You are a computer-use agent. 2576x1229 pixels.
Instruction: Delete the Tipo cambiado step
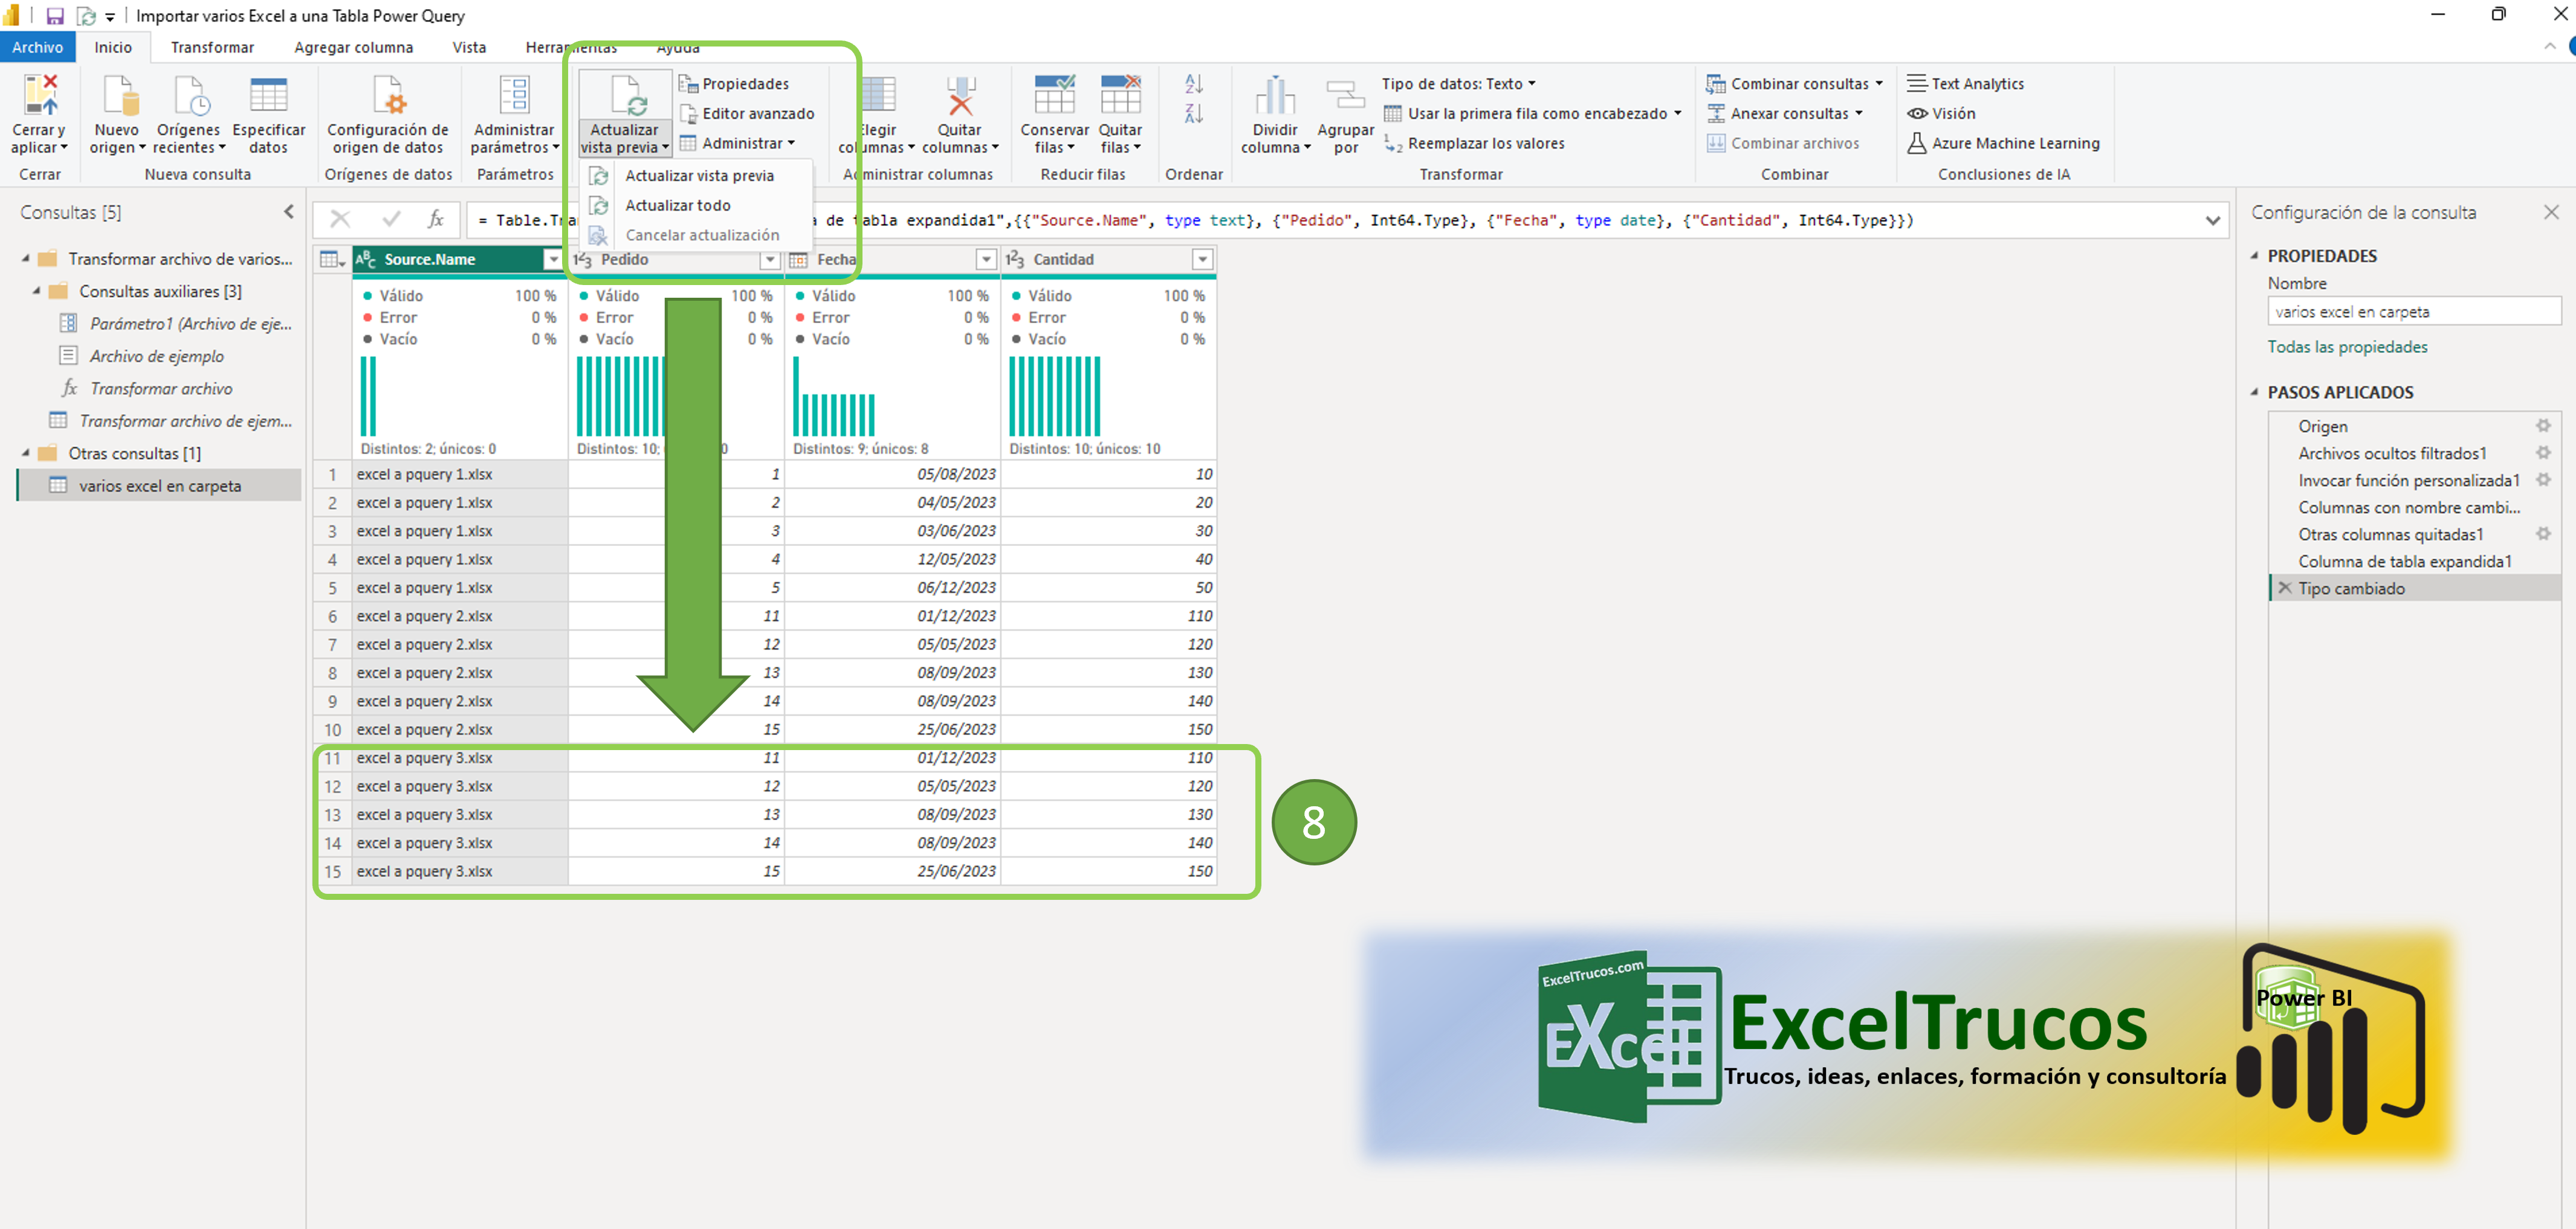click(2285, 588)
